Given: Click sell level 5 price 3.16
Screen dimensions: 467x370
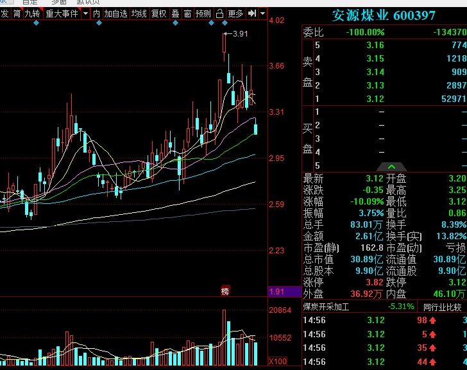Looking at the screenshot, I should pos(375,46).
